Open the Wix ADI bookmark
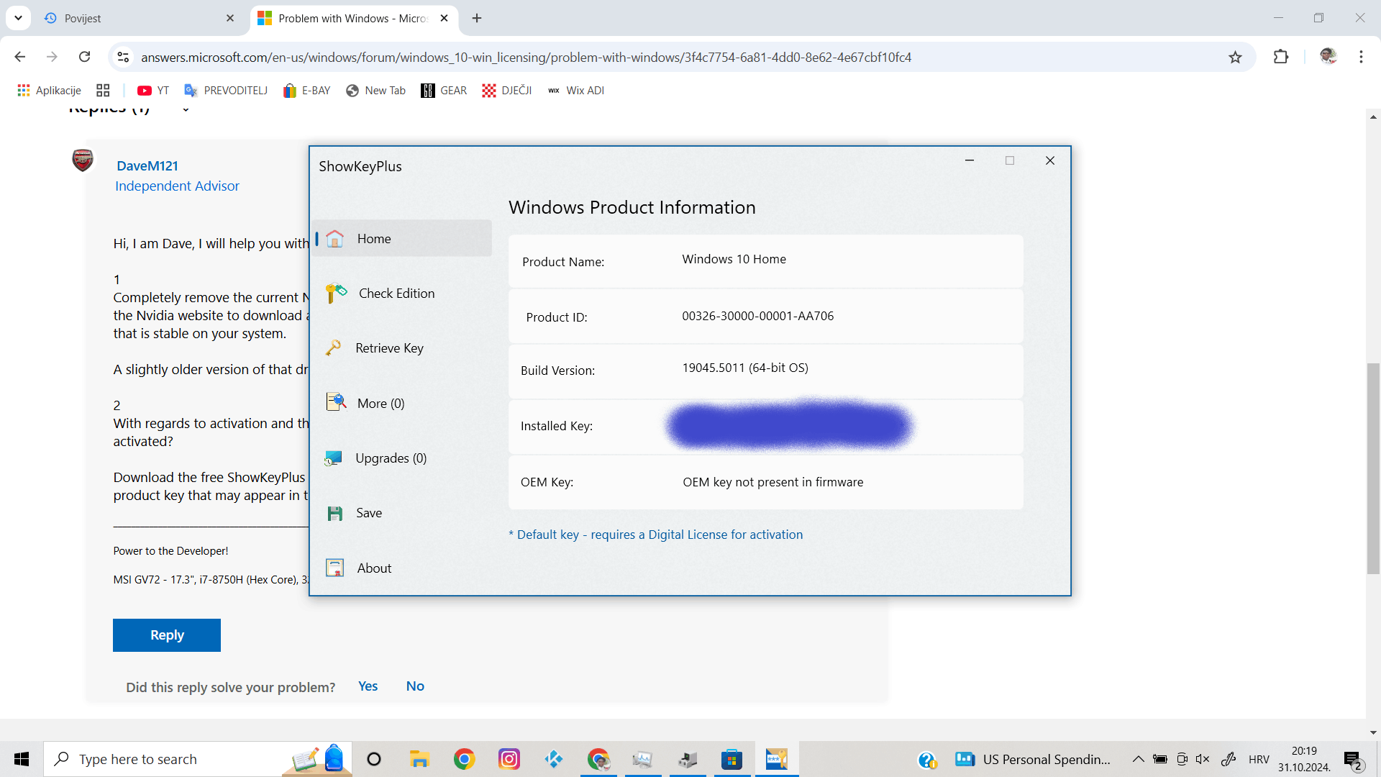1381x777 pixels. pos(575,90)
